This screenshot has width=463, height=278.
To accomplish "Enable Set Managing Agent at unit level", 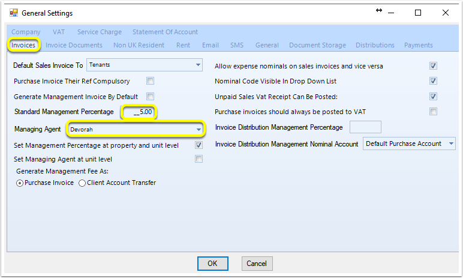I will [199, 159].
